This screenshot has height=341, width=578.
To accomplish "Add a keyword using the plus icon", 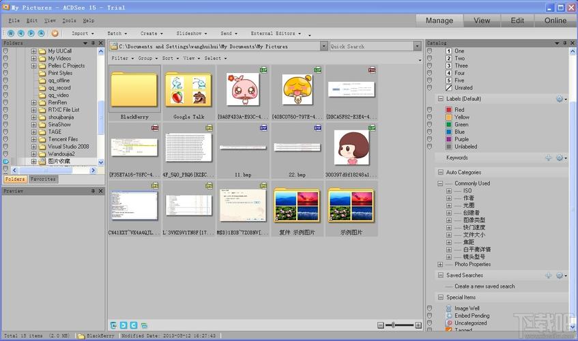I will (x=549, y=158).
